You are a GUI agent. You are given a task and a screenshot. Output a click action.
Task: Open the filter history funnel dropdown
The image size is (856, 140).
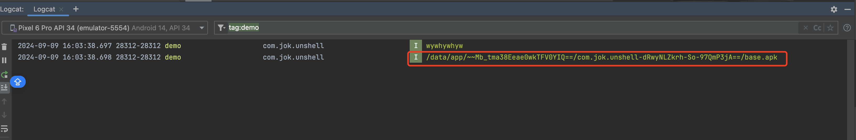pyautogui.click(x=222, y=28)
